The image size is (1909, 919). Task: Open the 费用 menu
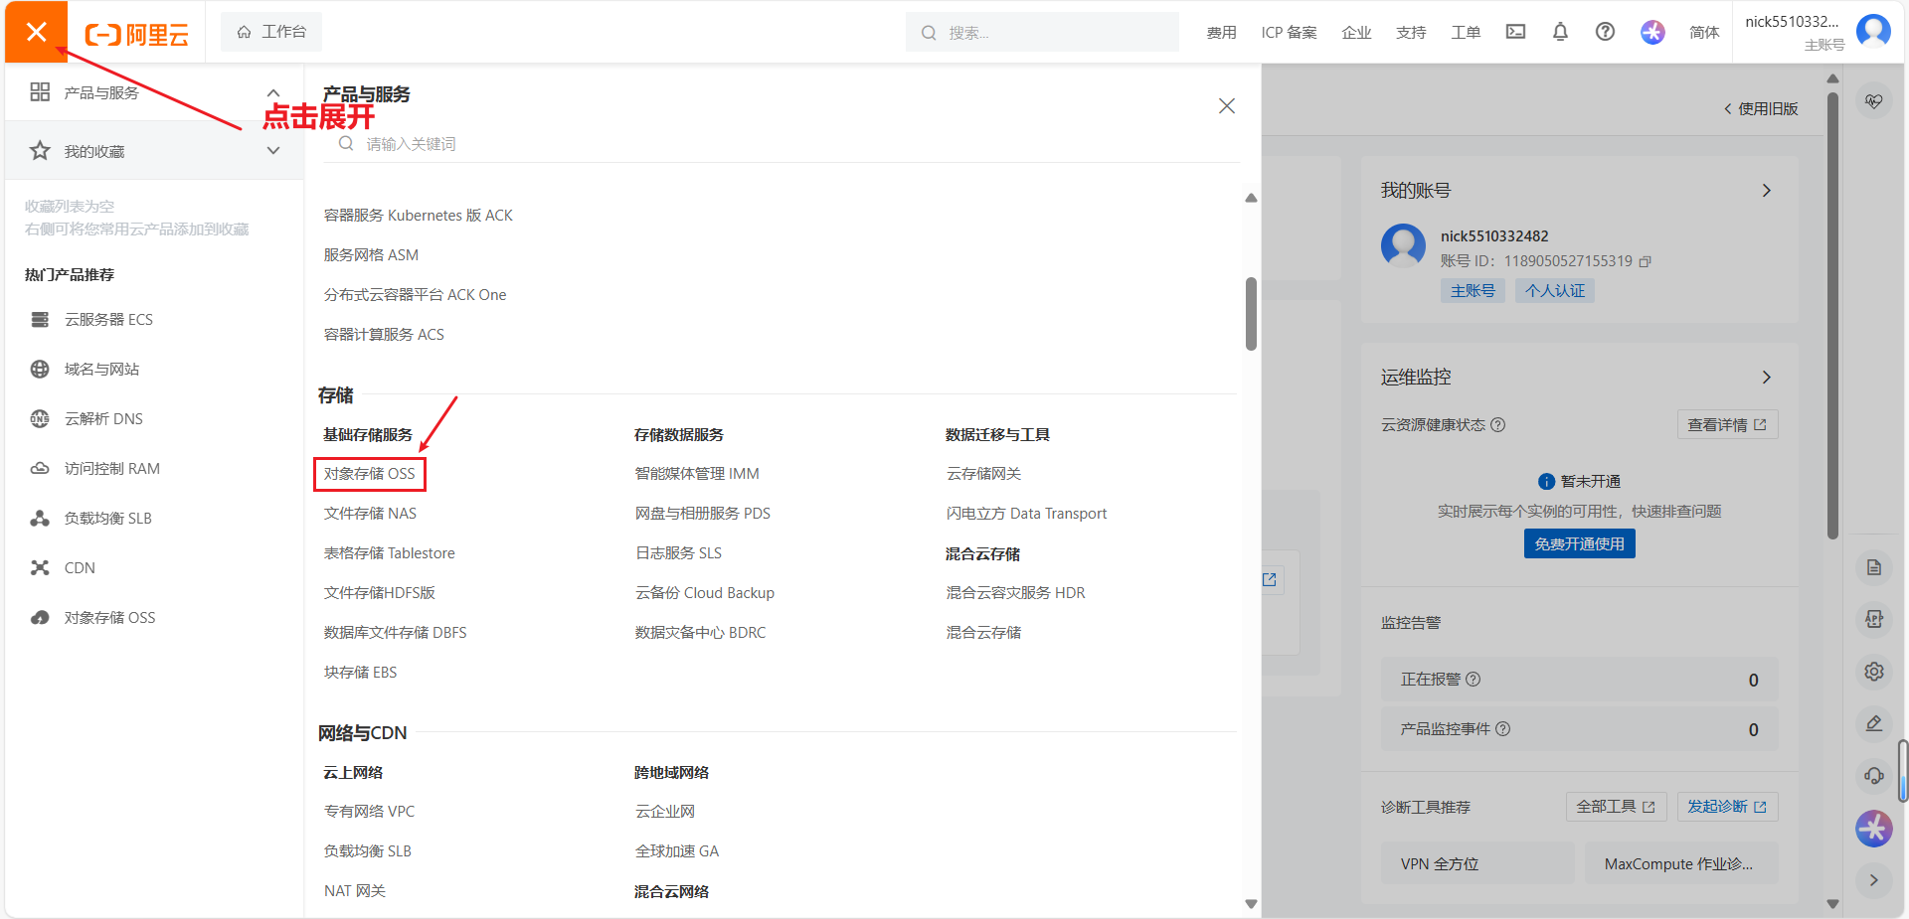tap(1221, 33)
